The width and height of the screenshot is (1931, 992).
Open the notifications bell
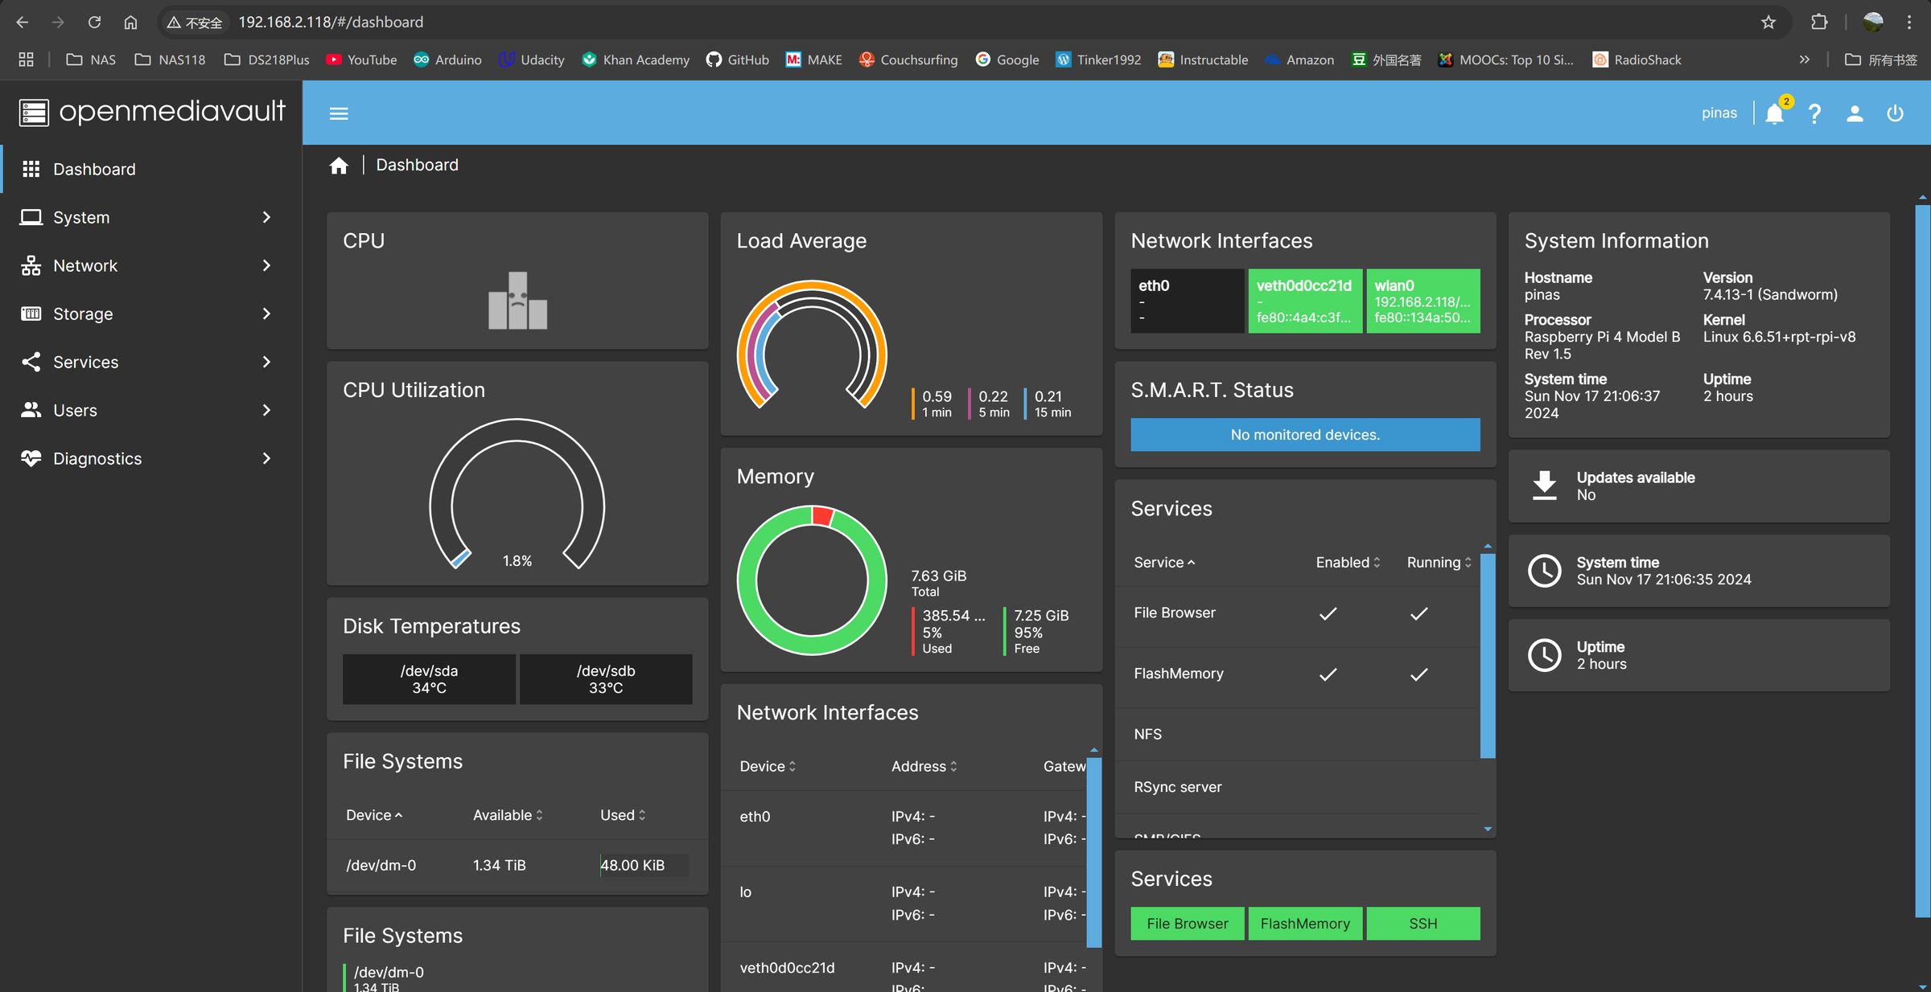(1774, 113)
